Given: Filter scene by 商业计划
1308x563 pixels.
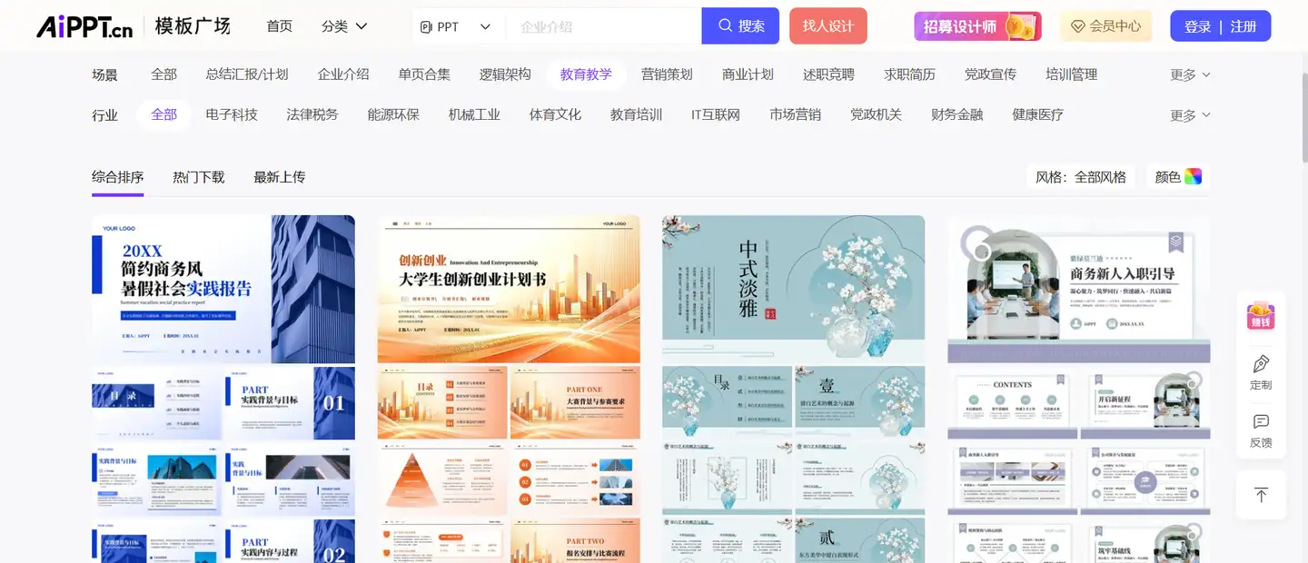Looking at the screenshot, I should tap(748, 74).
